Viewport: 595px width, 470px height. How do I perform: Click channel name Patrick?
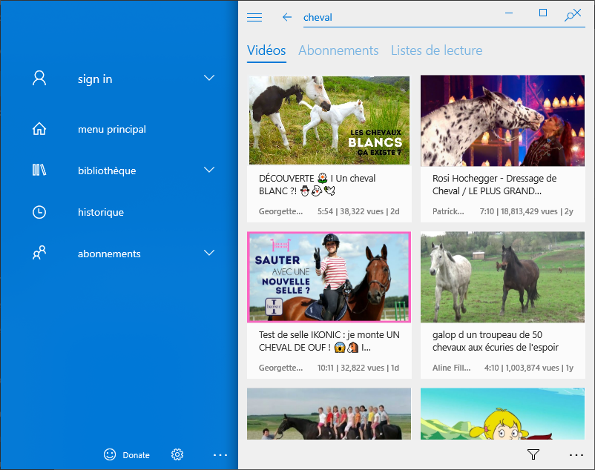[x=448, y=211]
